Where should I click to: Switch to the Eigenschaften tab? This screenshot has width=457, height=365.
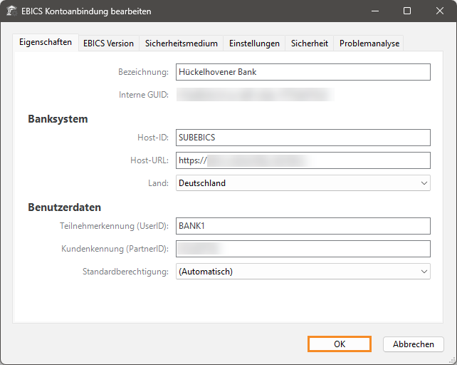click(x=45, y=42)
